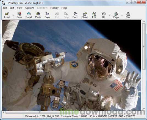Open the Edit tool in toolbar

pyautogui.click(x=94, y=15)
